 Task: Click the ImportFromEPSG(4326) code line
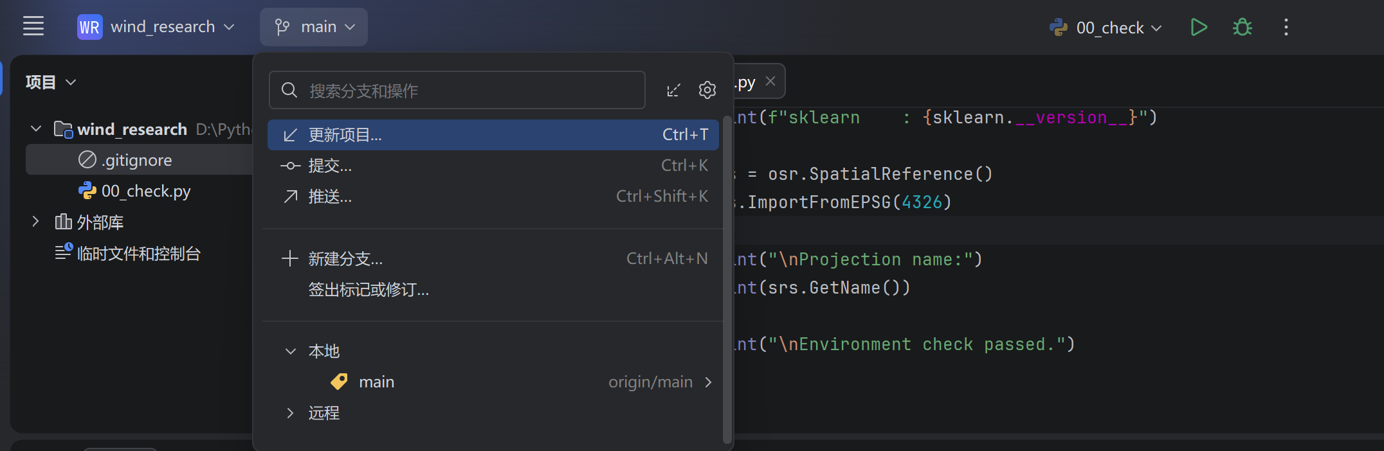click(x=843, y=202)
